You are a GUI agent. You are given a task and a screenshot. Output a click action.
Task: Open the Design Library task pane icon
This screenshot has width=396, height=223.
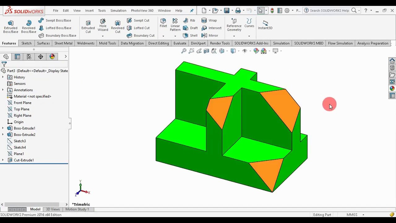click(392, 68)
